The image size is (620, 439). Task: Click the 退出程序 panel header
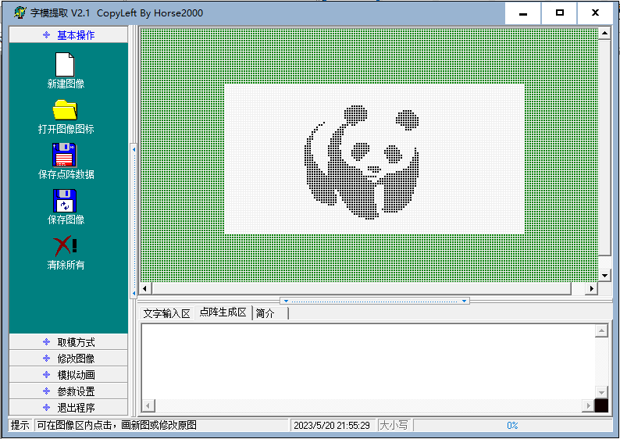[69, 407]
